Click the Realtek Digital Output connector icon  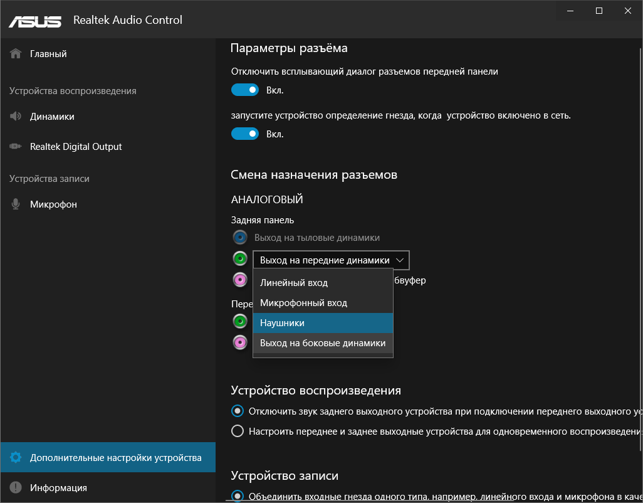[x=16, y=147]
